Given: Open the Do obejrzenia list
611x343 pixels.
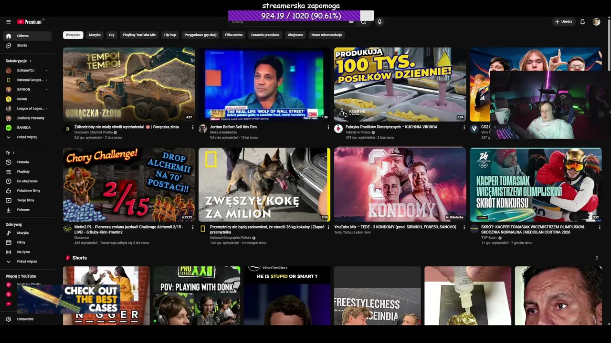Looking at the screenshot, I should click(27, 182).
